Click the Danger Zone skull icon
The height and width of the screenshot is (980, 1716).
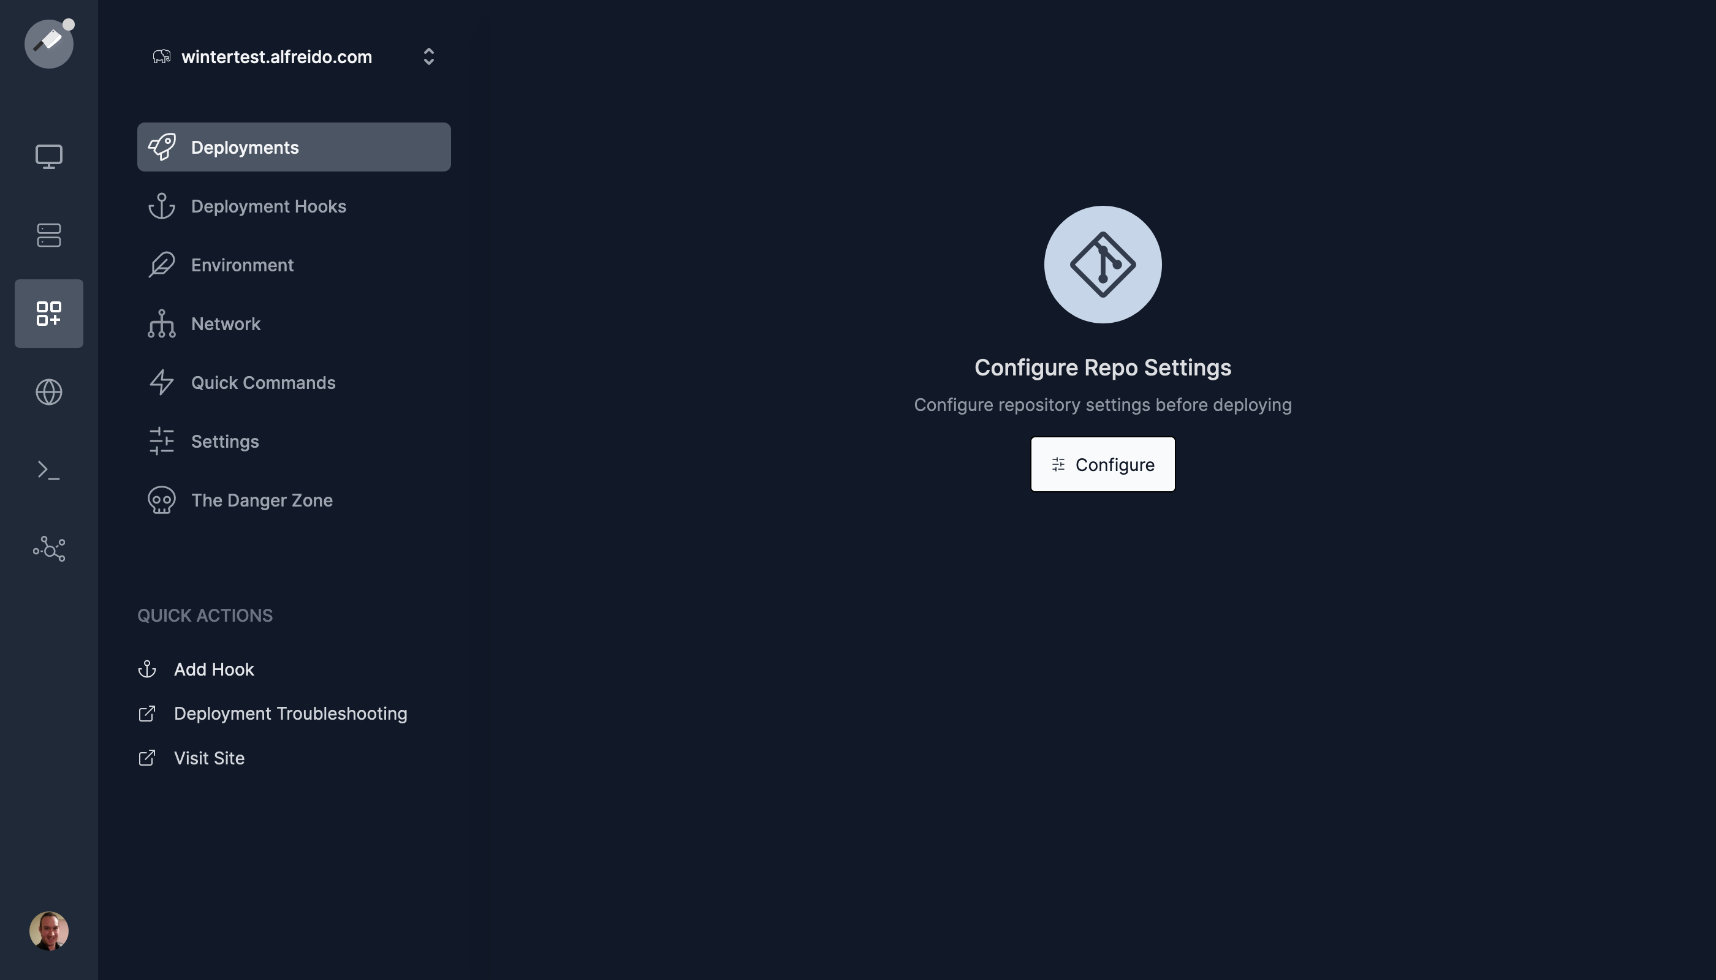pos(161,499)
